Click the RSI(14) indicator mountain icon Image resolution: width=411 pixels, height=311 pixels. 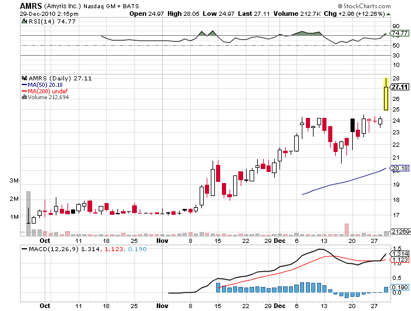pyautogui.click(x=25, y=21)
